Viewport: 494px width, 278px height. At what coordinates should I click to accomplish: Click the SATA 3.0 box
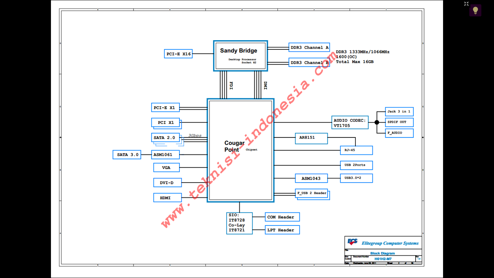(x=127, y=155)
